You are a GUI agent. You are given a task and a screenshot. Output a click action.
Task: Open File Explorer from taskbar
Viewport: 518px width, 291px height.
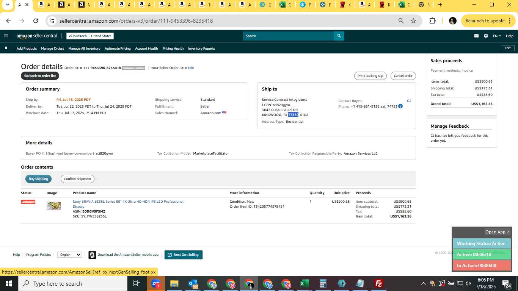point(174,283)
